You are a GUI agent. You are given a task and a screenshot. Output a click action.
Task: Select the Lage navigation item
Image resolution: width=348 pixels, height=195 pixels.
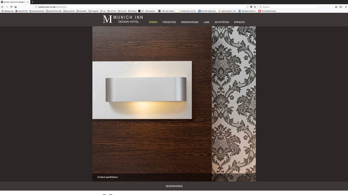click(206, 22)
